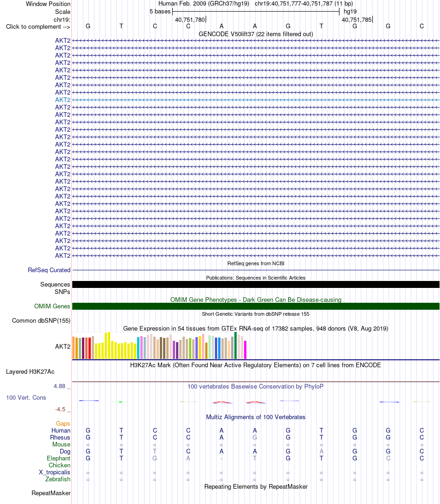Open the H3K27Ac Mark ENCODE track heading

tap(256, 365)
